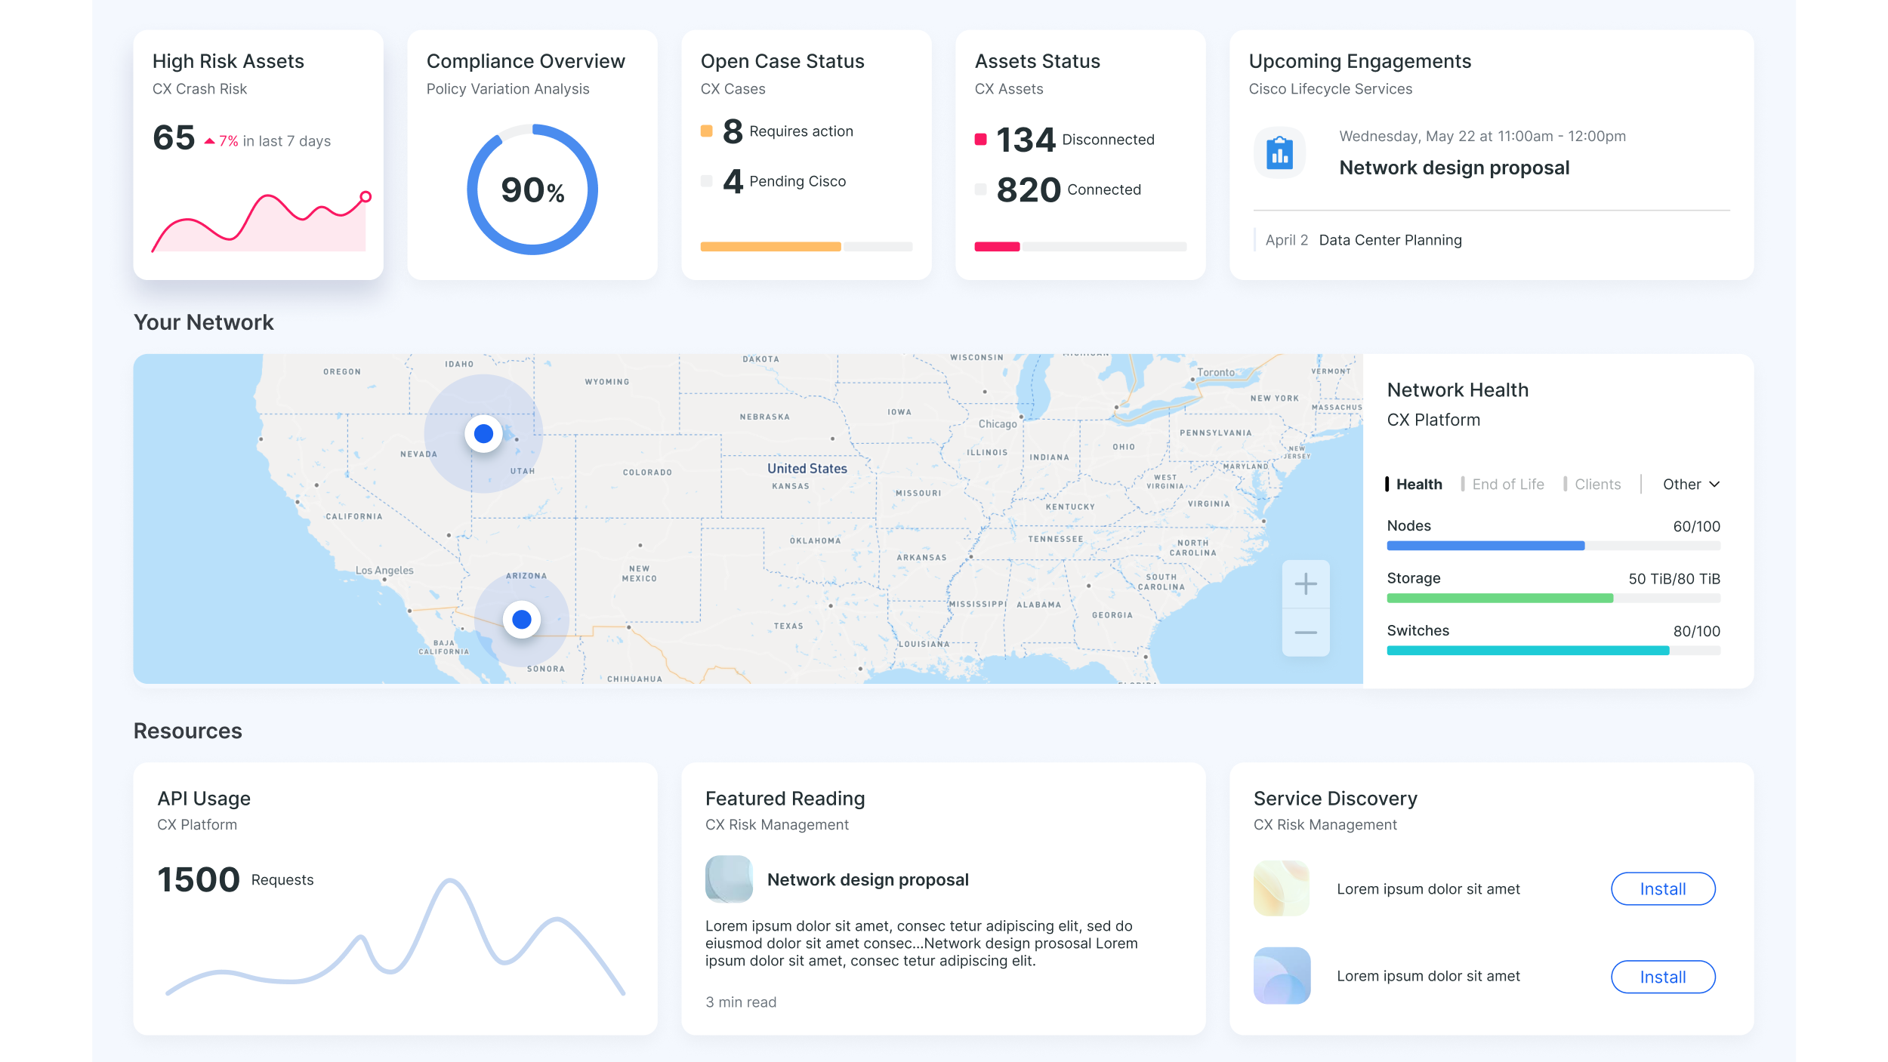This screenshot has width=1888, height=1062.
Task: Click the High Risk Assets title
Action: coord(228,61)
